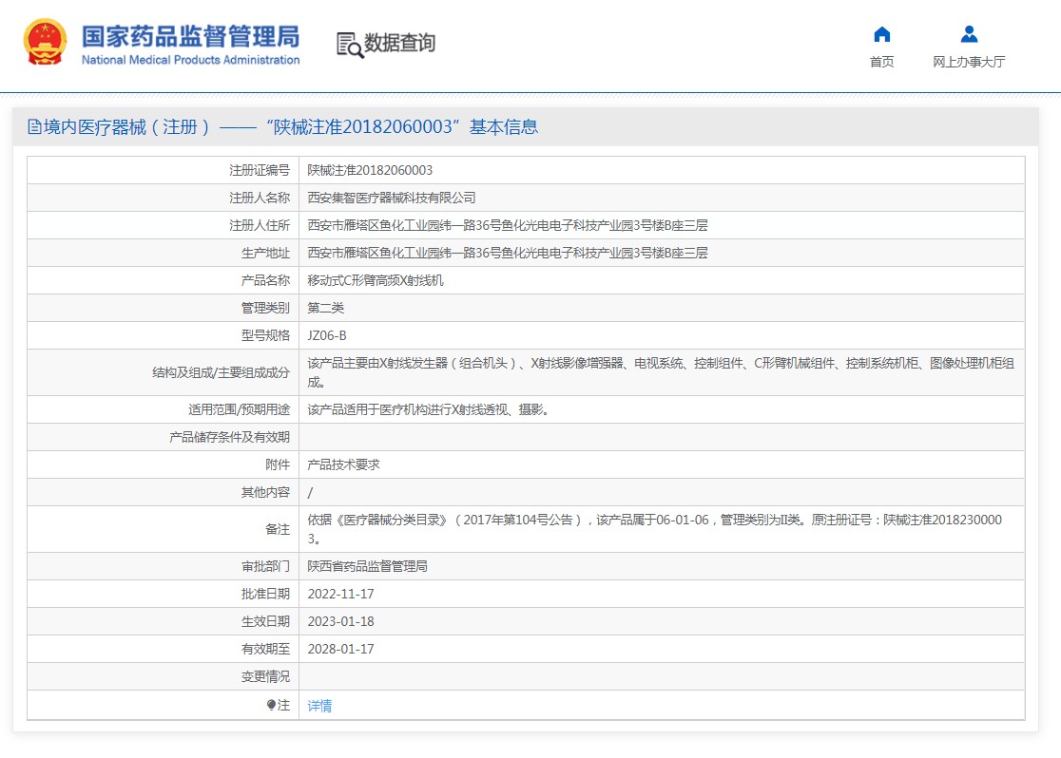Click the 批准日期 label

pos(265,594)
